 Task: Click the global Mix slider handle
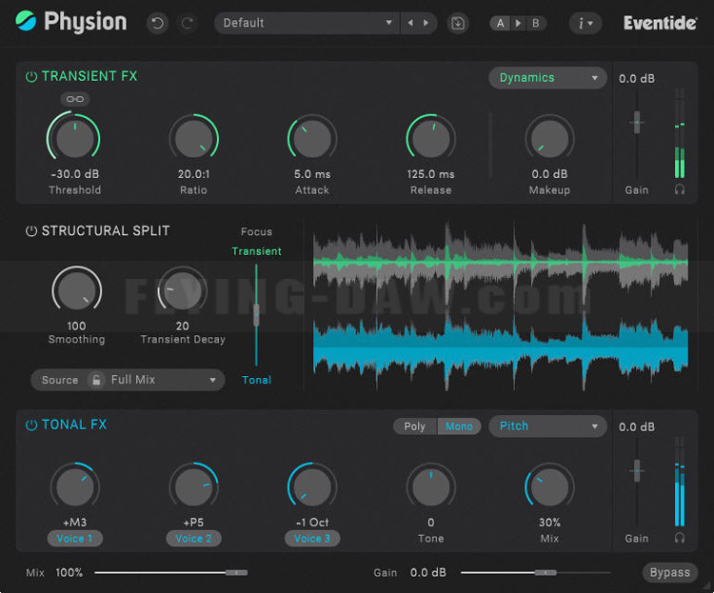pyautogui.click(x=236, y=572)
